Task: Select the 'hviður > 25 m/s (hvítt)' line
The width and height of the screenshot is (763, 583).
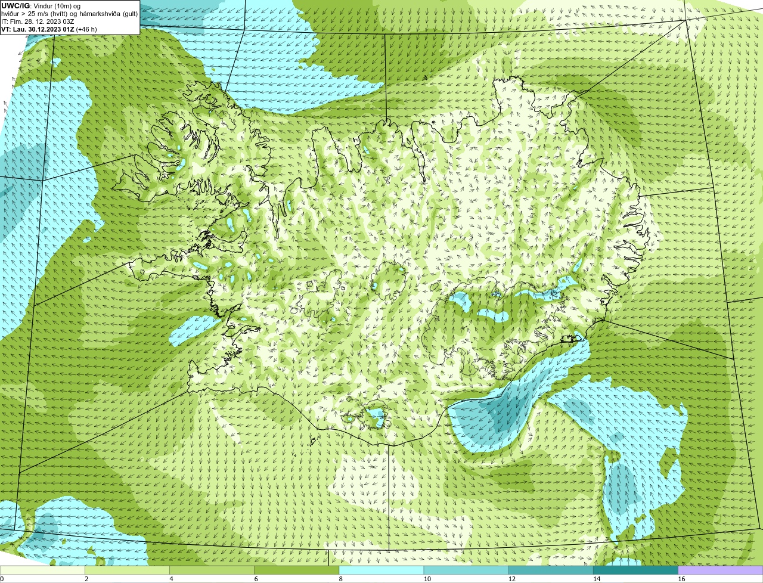Action: [69, 14]
